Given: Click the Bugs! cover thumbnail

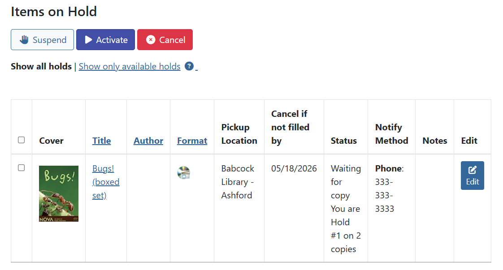Looking at the screenshot, I should coord(59,193).
